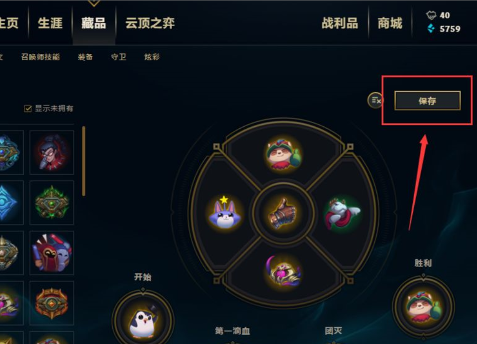Click the emote list scrollbar
This screenshot has width=477, height=344.
84,161
